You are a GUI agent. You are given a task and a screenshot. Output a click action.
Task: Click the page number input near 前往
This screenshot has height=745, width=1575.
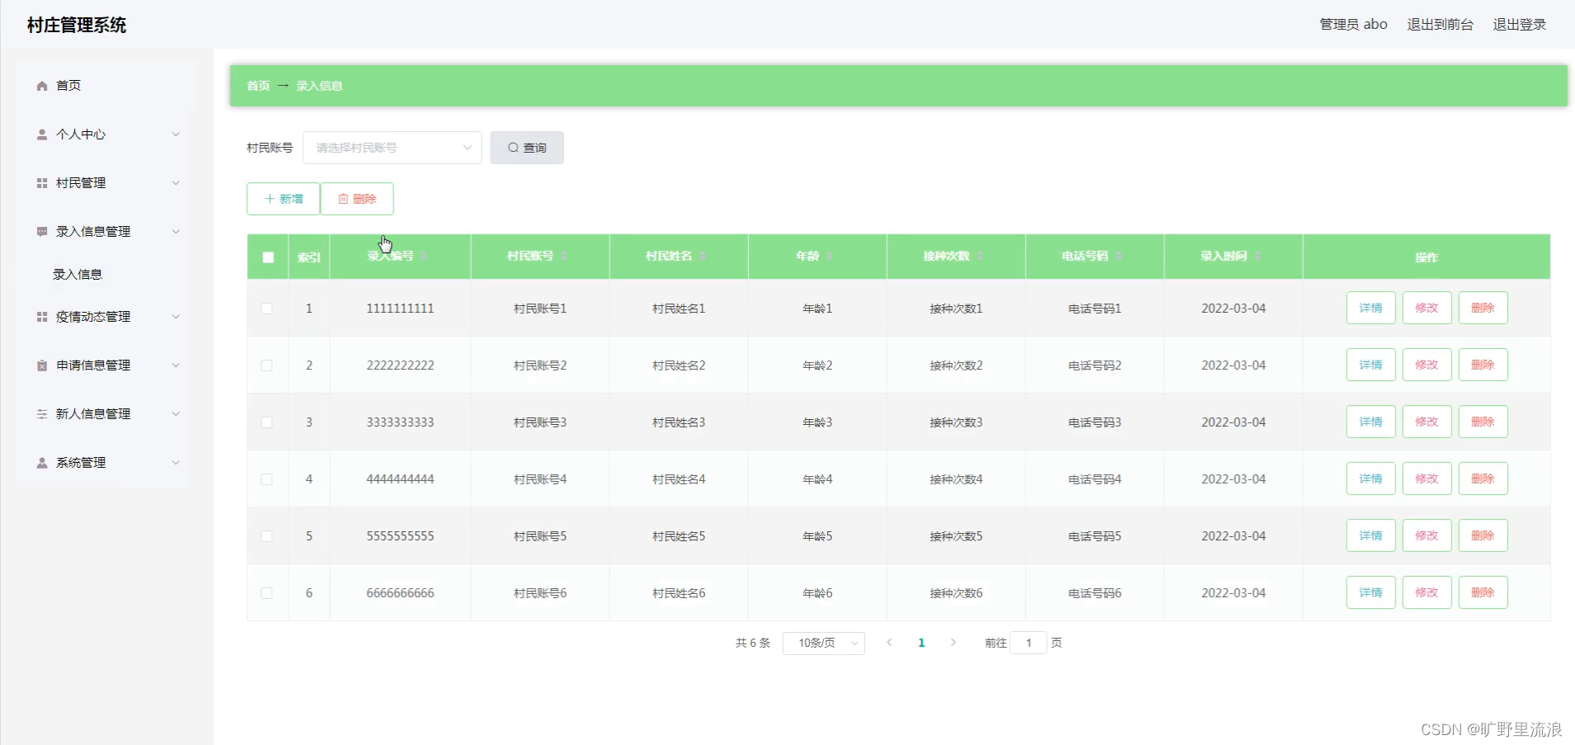(x=1027, y=643)
